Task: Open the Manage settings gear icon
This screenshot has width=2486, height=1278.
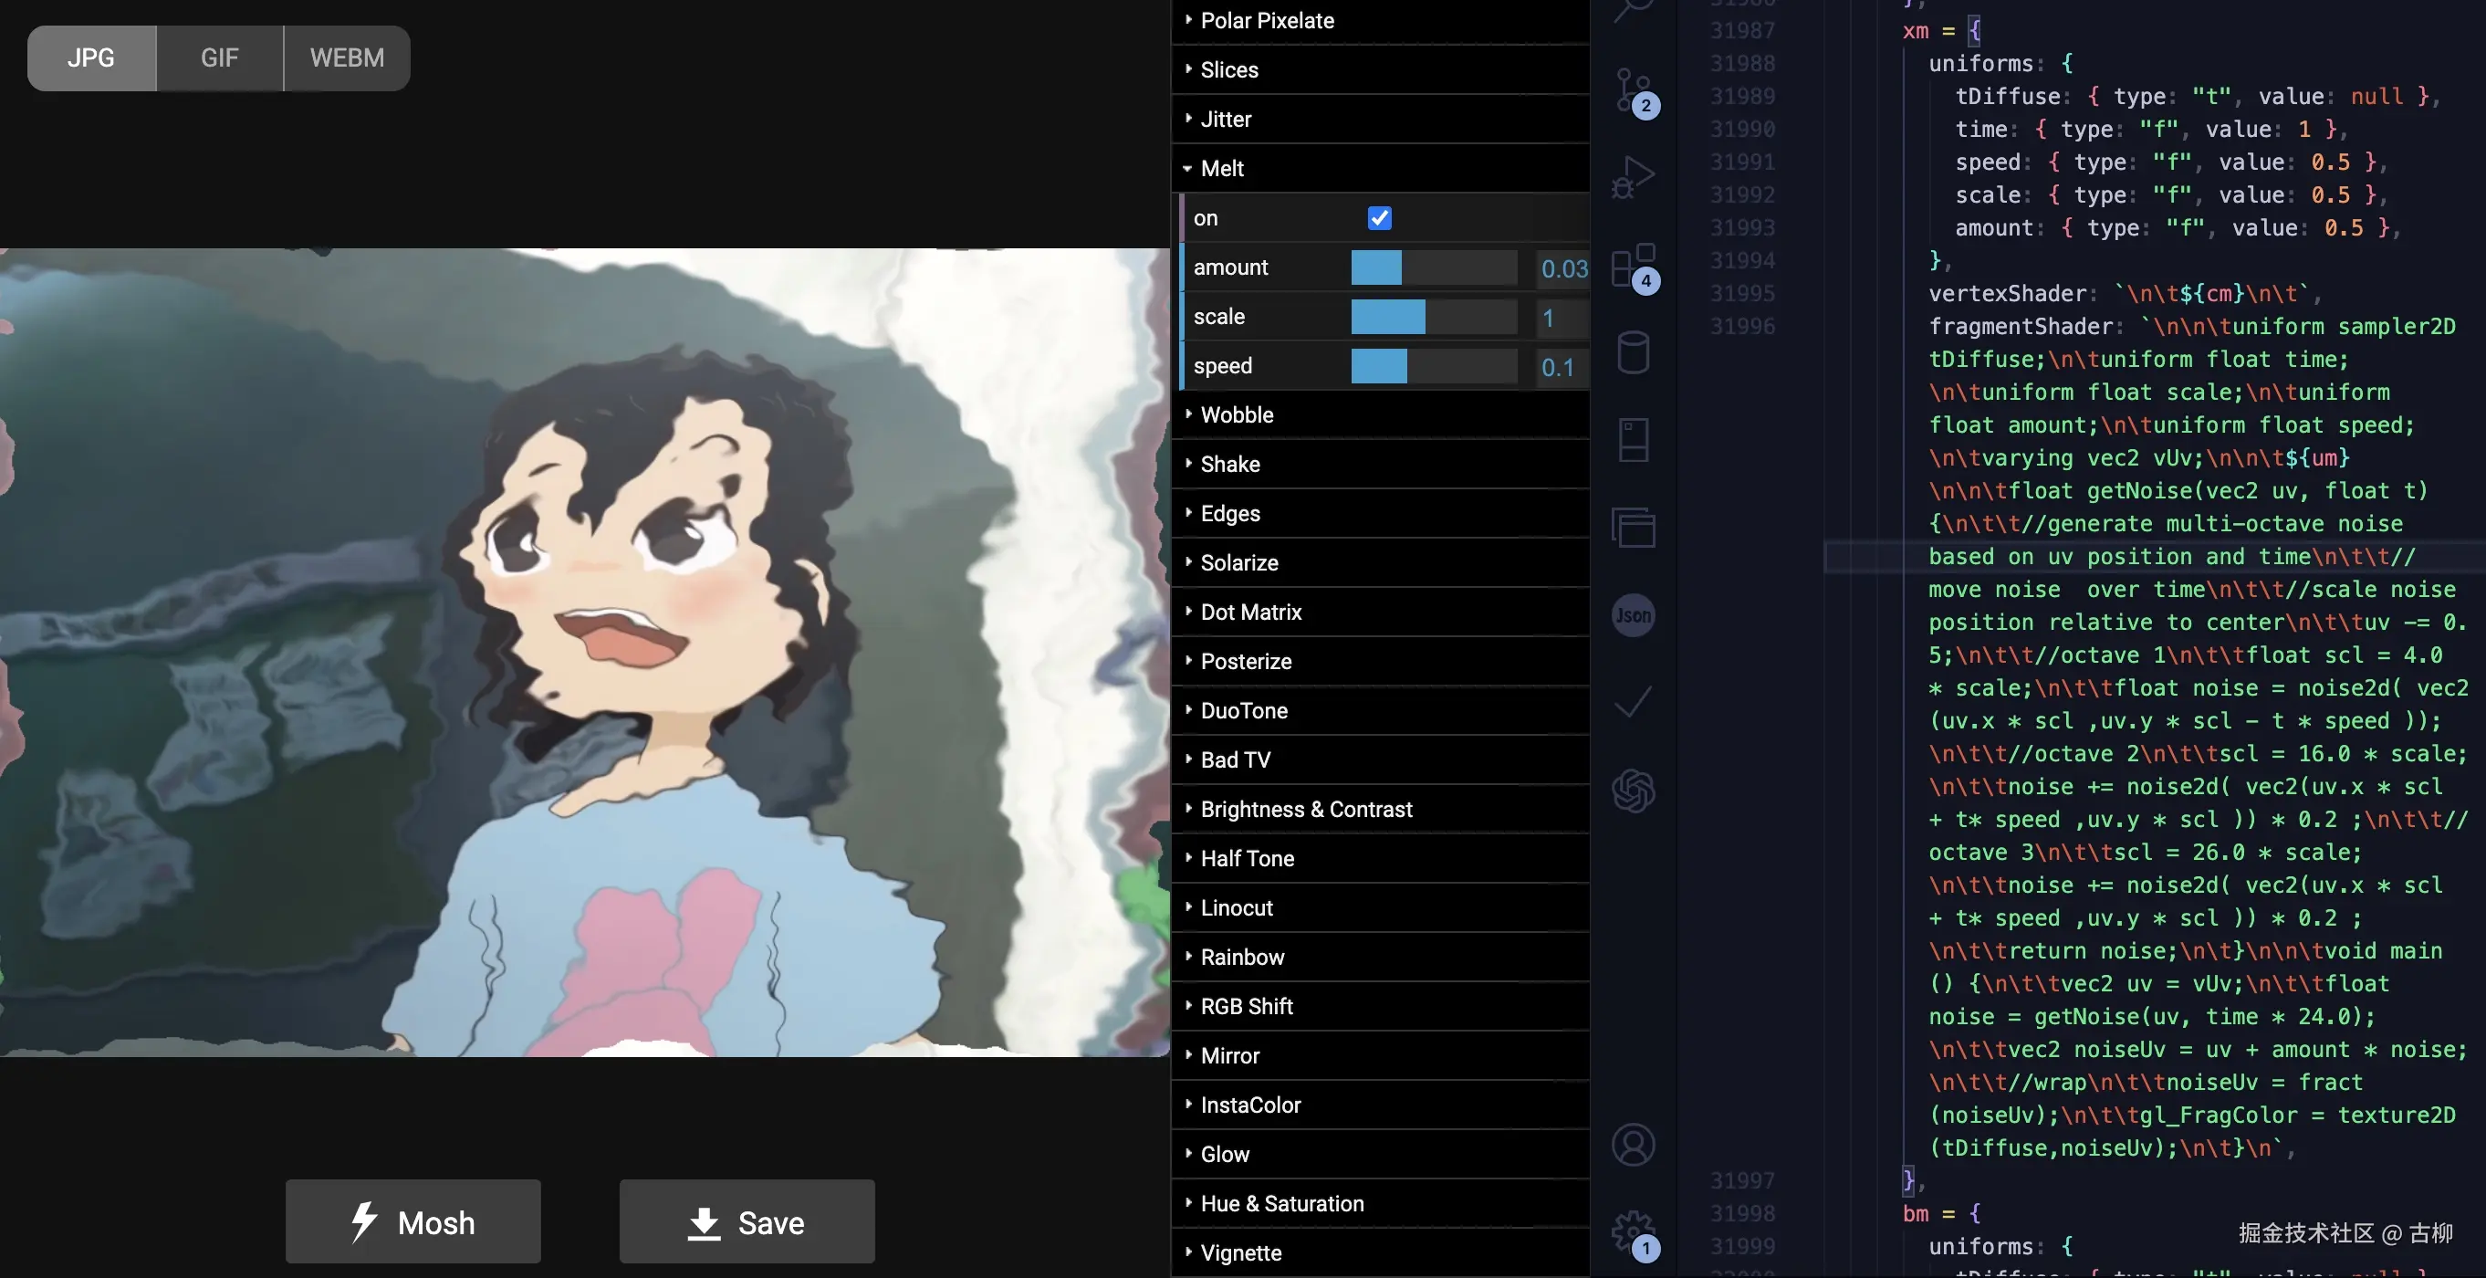Action: 1633,1231
